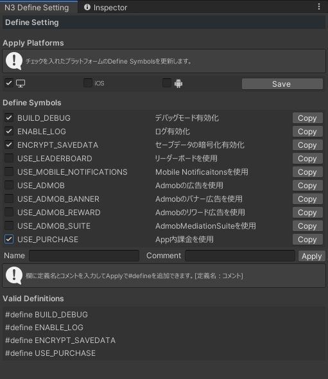Enable the iOS platform checkbox
The image size is (328, 379).
pyautogui.click(x=88, y=83)
